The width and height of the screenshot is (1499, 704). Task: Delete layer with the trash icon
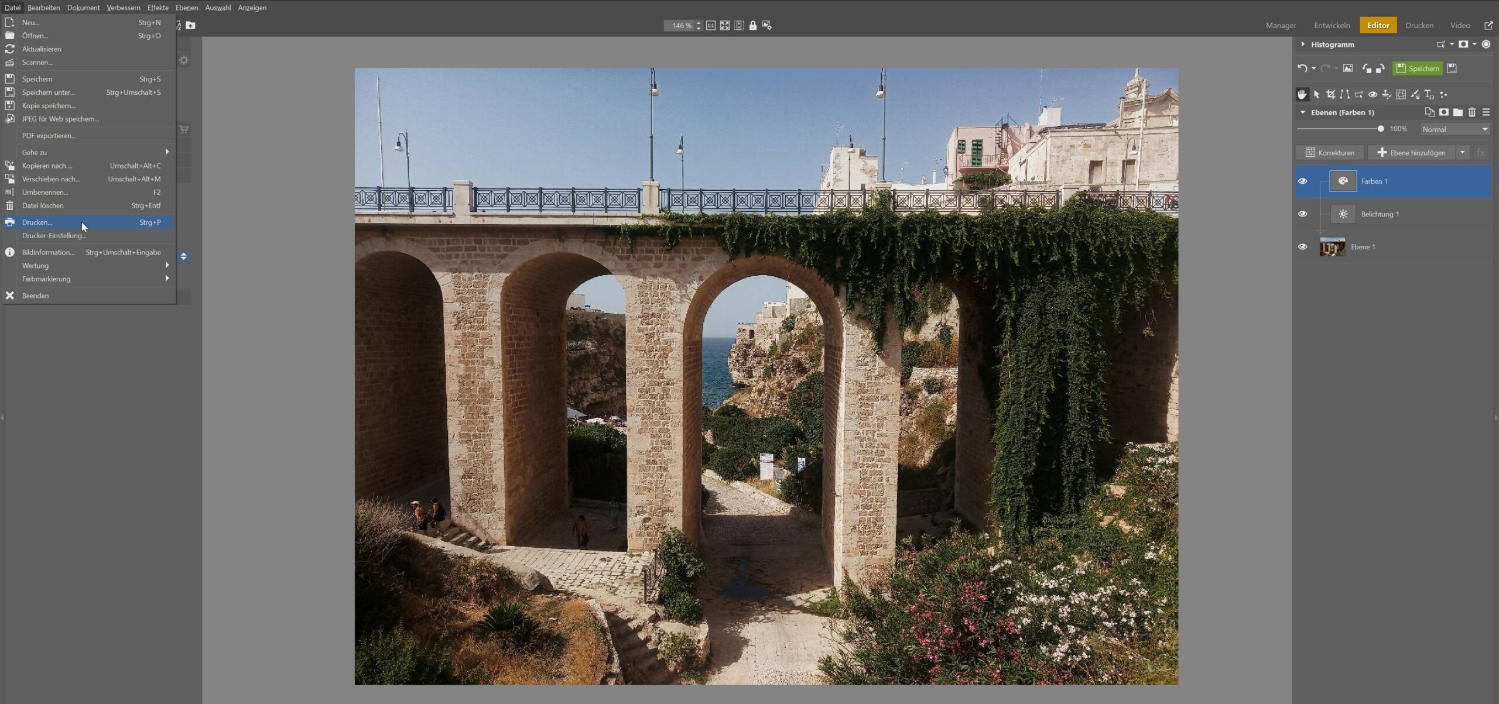click(1471, 112)
